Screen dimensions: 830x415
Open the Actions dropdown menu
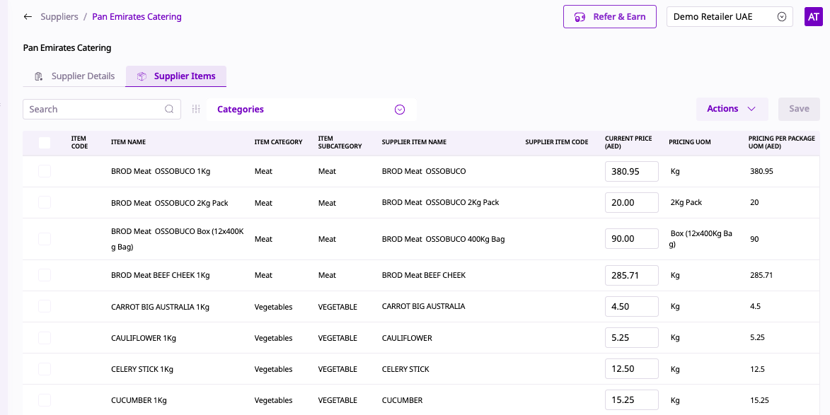(x=732, y=109)
